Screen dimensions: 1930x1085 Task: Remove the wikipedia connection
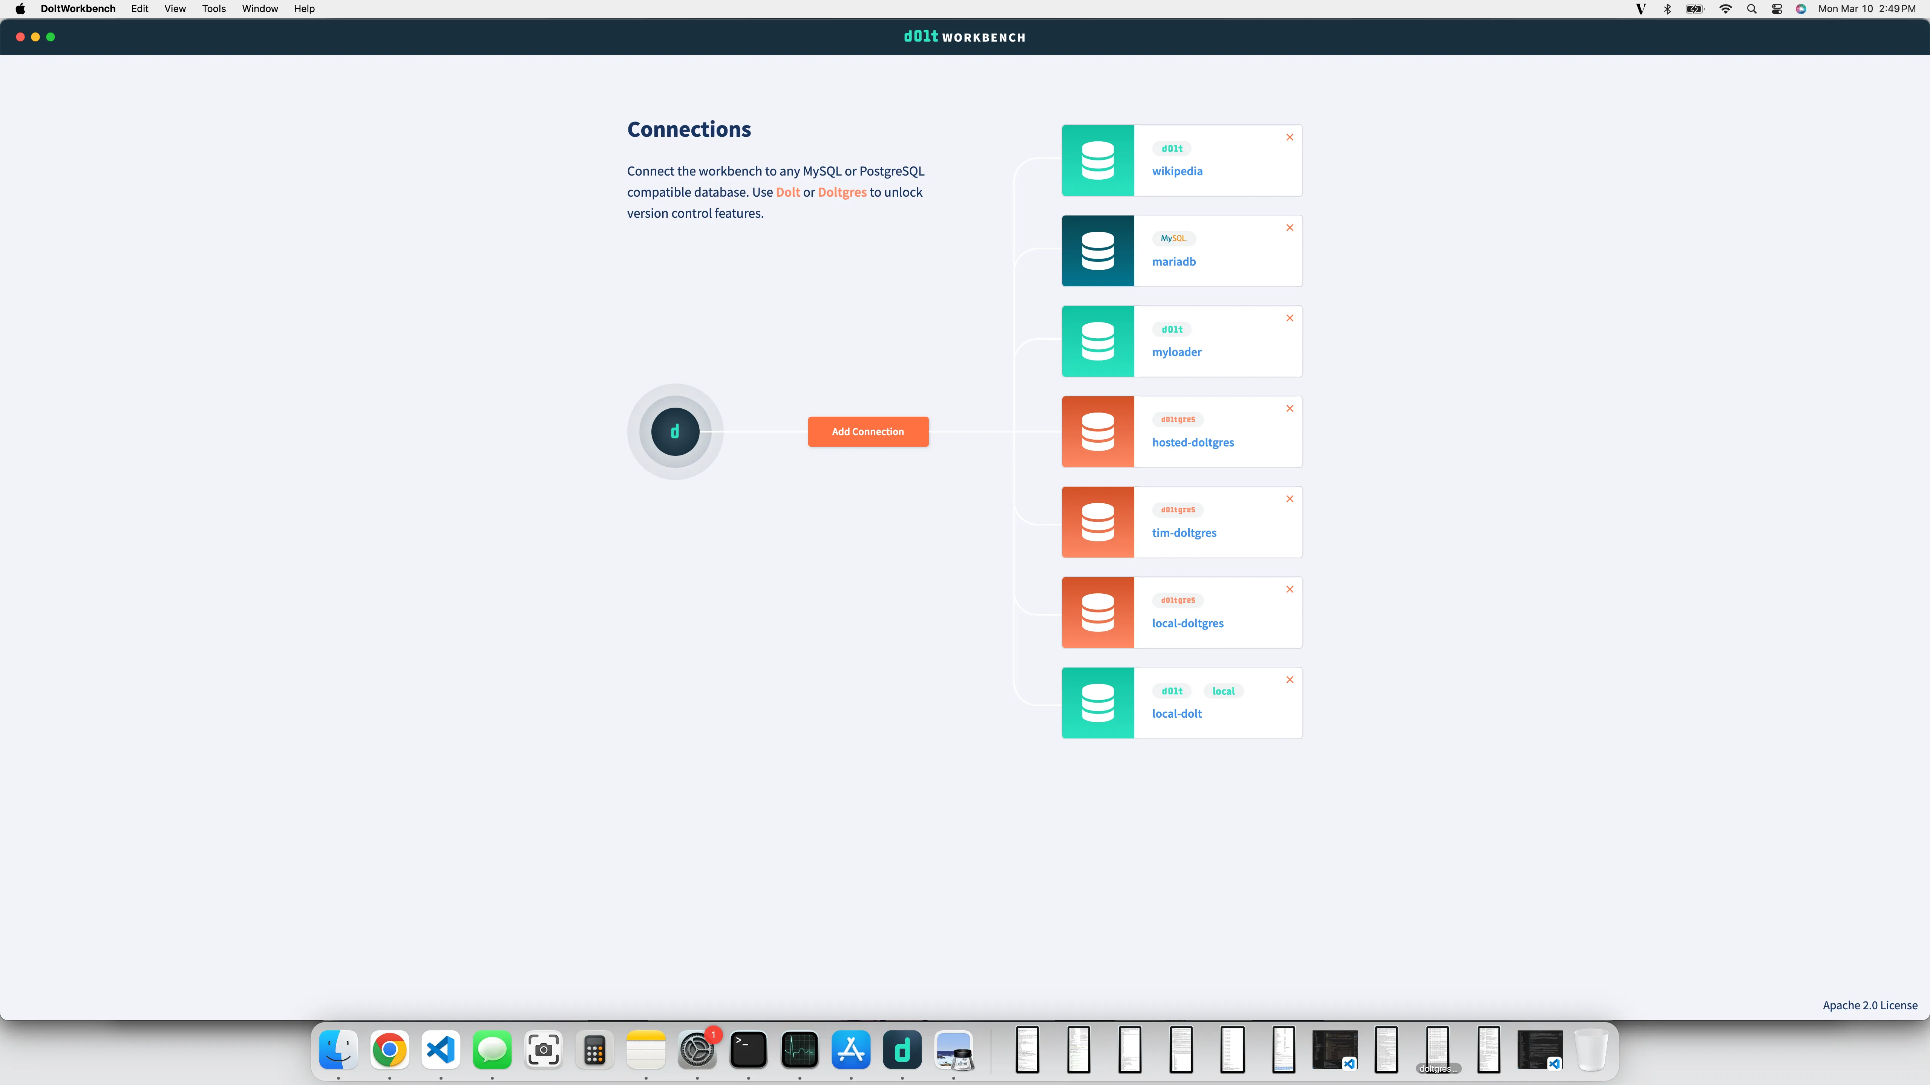click(1290, 137)
